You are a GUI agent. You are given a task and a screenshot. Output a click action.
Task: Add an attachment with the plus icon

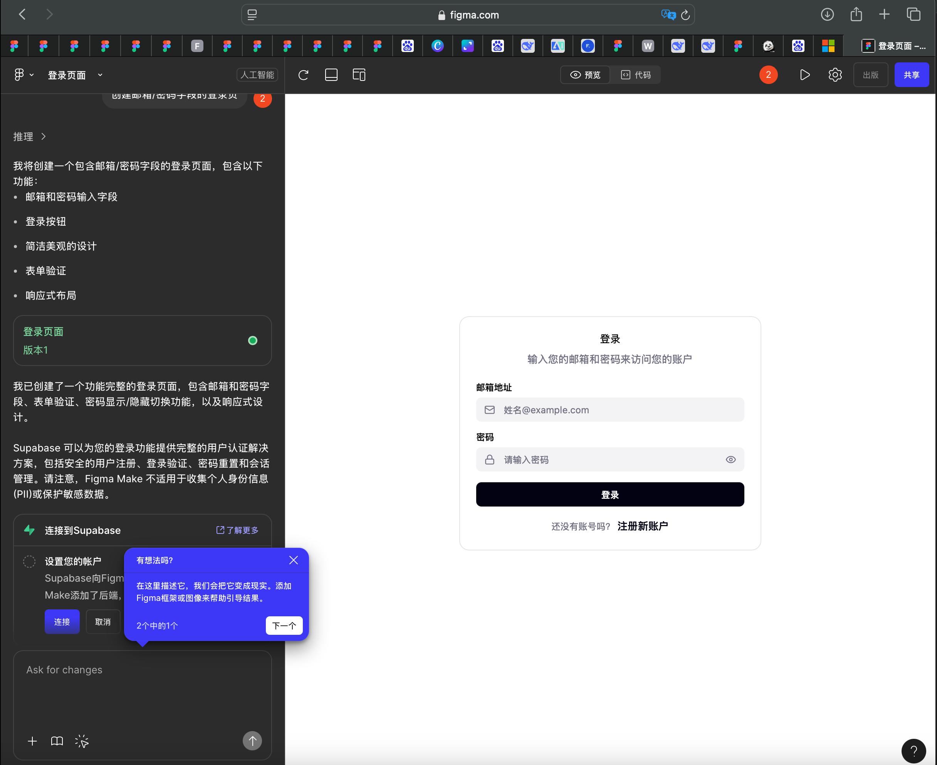(x=32, y=741)
